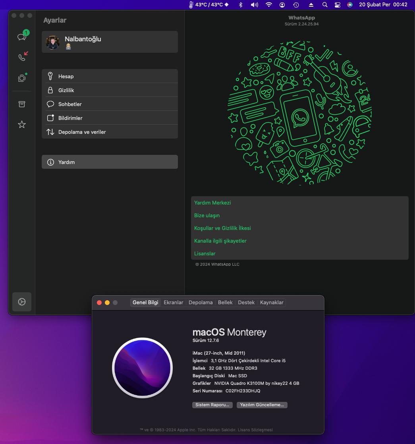This screenshot has width=415, height=444.
Task: Open the Bluetooth menu bar icon
Action: coord(241,4)
